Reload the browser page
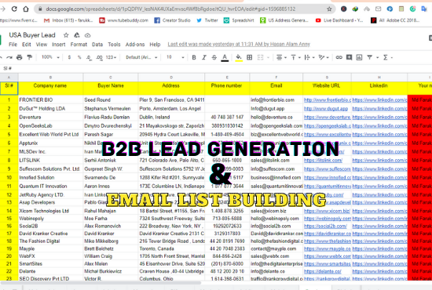Viewport: 432px width, 290px height. [x=14, y=9]
